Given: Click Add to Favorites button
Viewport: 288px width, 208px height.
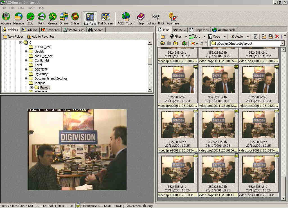Looking at the screenshot, I should click(x=41, y=37).
